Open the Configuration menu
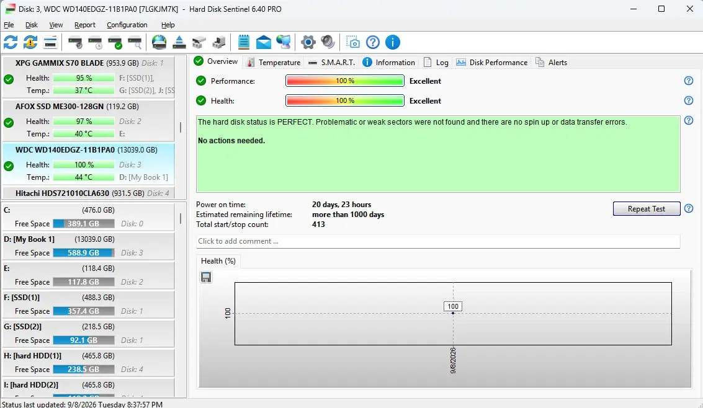 pyautogui.click(x=127, y=25)
